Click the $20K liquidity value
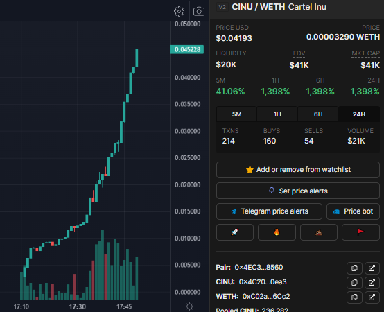384x312 pixels. (226, 64)
